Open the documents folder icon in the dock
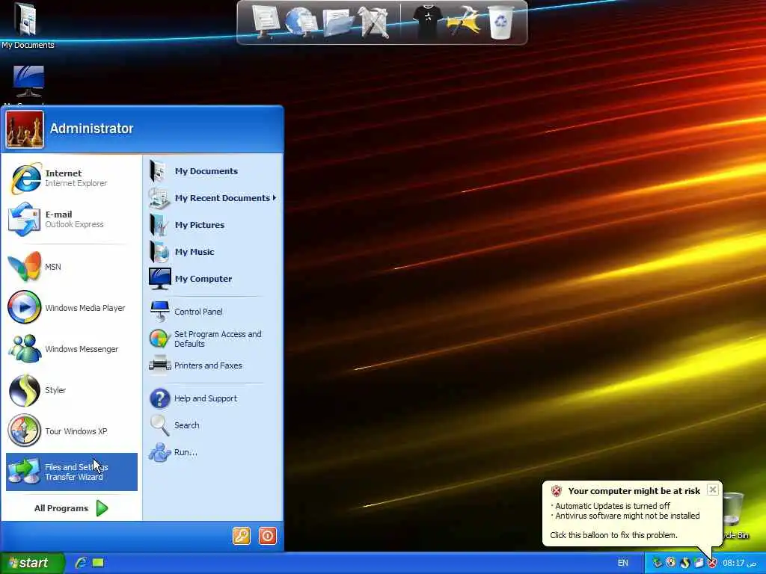This screenshot has height=574, width=766. click(337, 22)
